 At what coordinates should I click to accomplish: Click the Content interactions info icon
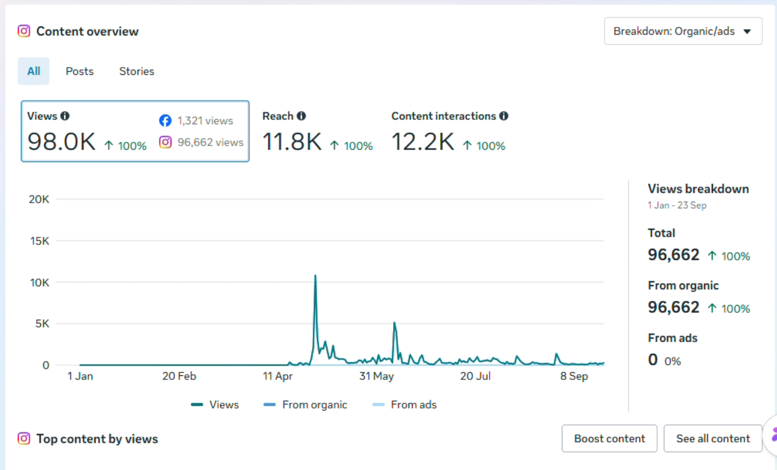(504, 116)
